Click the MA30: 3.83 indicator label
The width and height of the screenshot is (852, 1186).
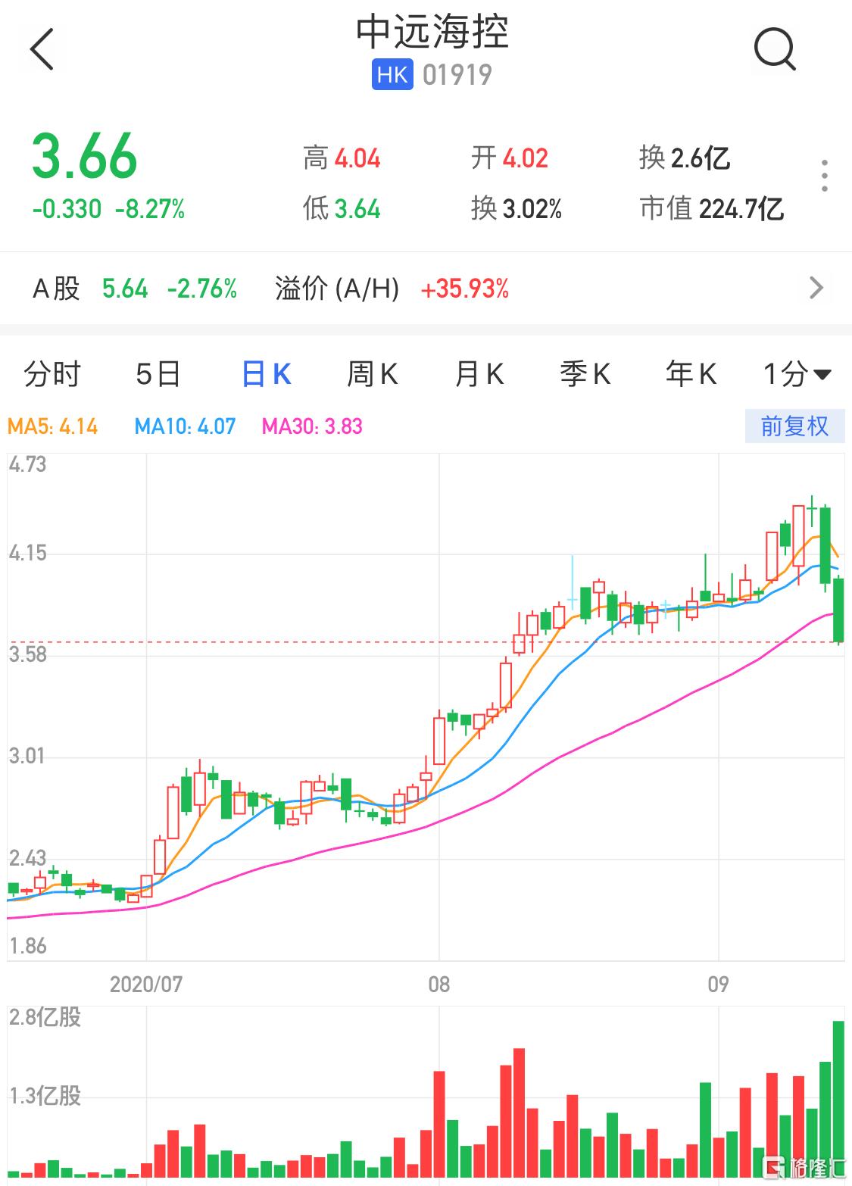312,426
